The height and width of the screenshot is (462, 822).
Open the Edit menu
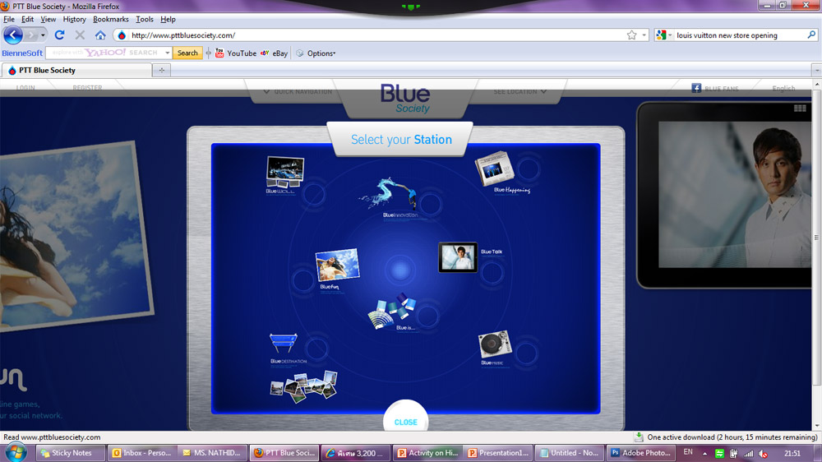pos(27,20)
